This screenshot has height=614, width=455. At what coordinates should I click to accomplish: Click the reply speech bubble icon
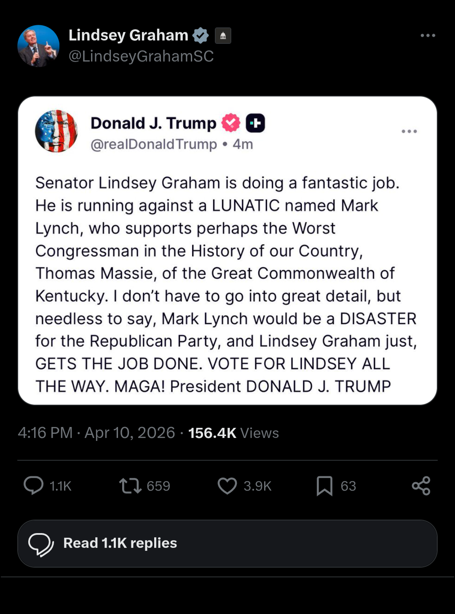click(x=34, y=485)
